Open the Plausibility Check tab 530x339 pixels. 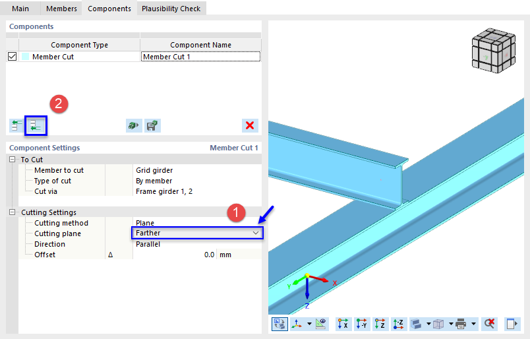(x=171, y=9)
